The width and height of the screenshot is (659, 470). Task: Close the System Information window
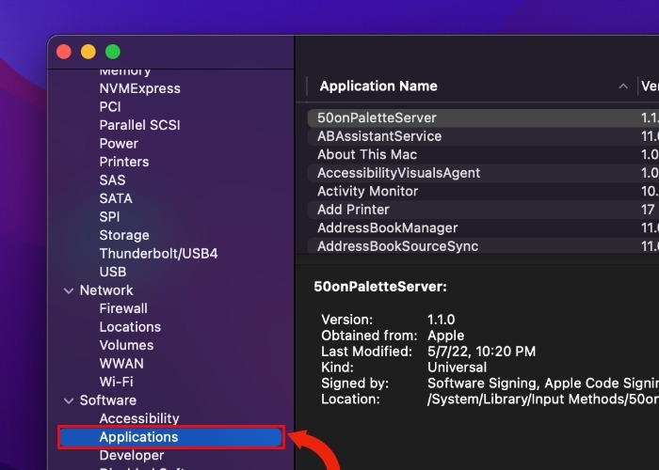pos(64,52)
